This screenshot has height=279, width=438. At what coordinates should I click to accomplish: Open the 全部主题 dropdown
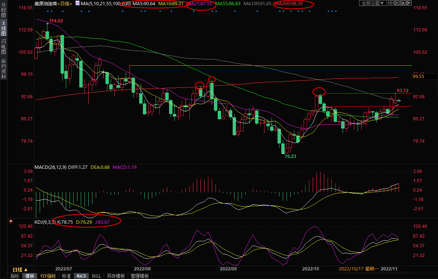click(x=372, y=3)
